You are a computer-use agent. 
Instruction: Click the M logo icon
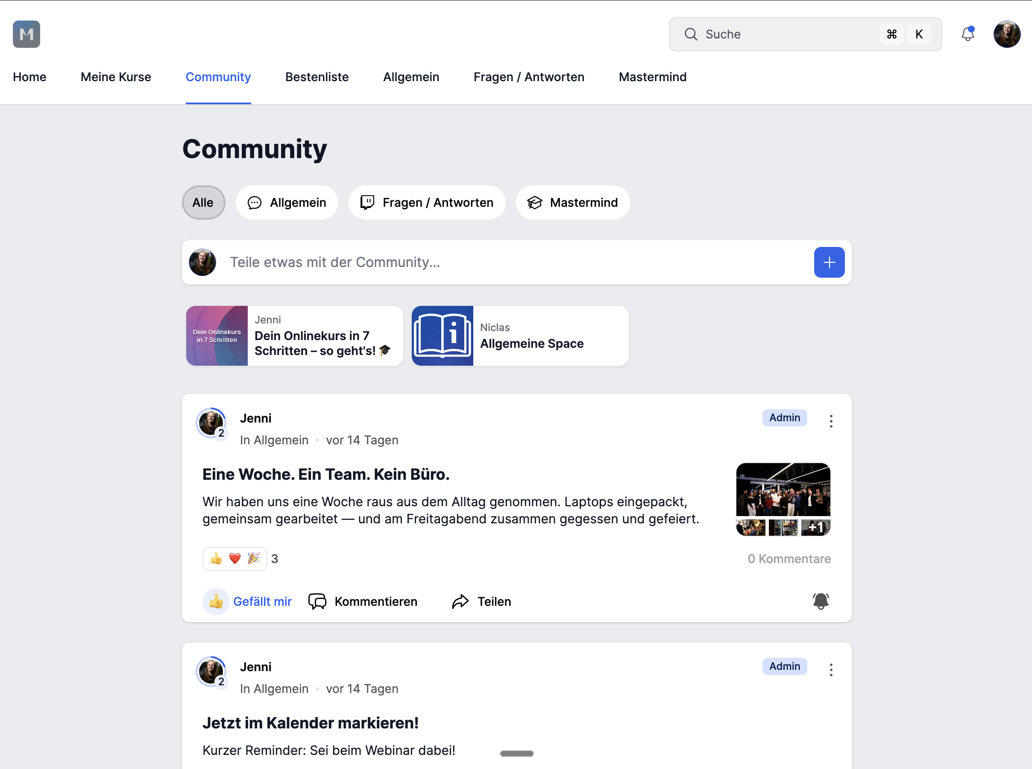click(26, 34)
